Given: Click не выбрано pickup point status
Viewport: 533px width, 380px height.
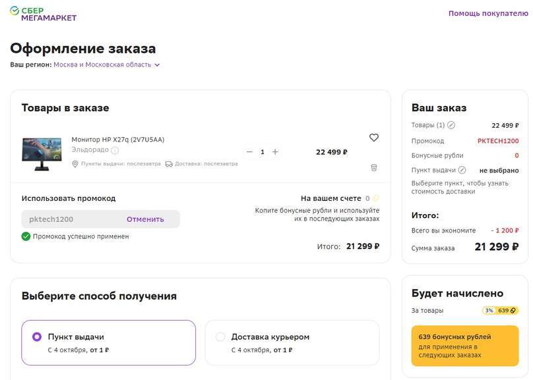Looking at the screenshot, I should 499,171.
